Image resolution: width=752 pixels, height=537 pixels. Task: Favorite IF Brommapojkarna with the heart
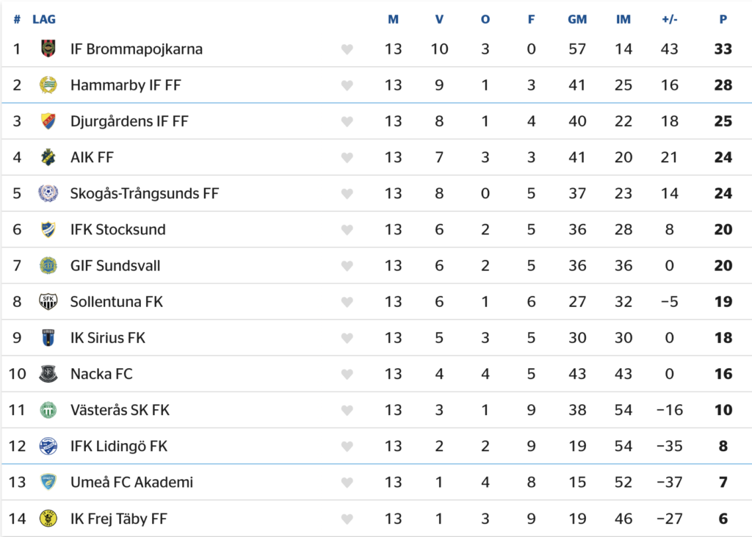(347, 50)
